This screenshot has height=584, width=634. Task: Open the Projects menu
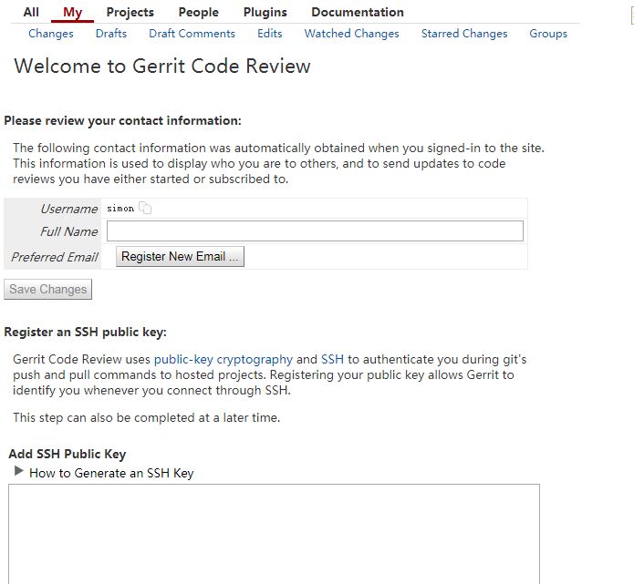130,12
